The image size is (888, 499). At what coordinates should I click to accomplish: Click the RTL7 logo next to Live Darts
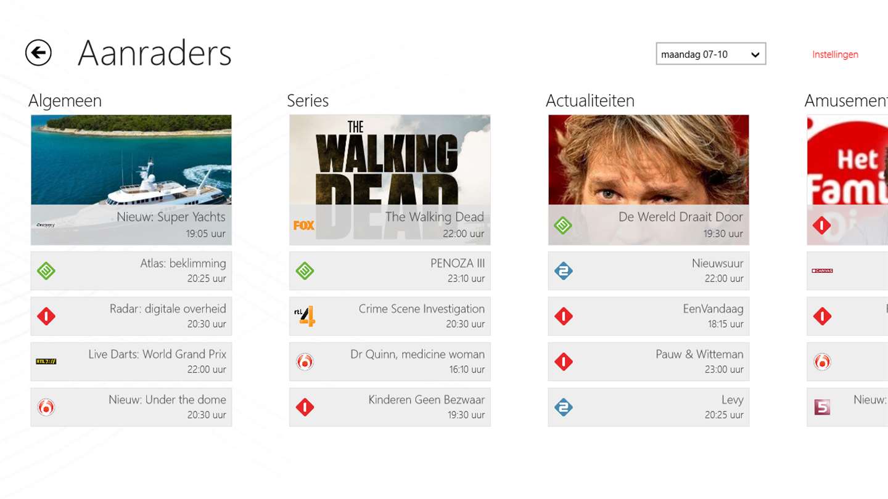click(46, 362)
